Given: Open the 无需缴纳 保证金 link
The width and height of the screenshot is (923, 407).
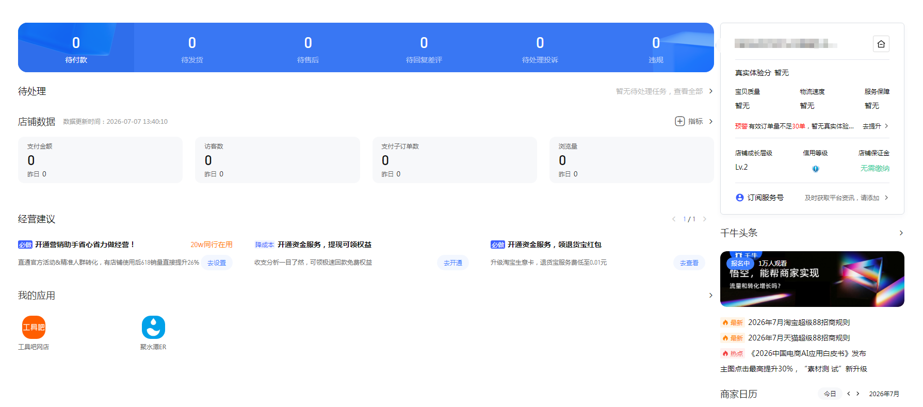Looking at the screenshot, I should click(x=875, y=168).
